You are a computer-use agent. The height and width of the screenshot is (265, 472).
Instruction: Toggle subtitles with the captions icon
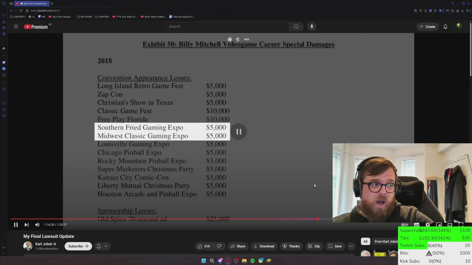(x=417, y=225)
